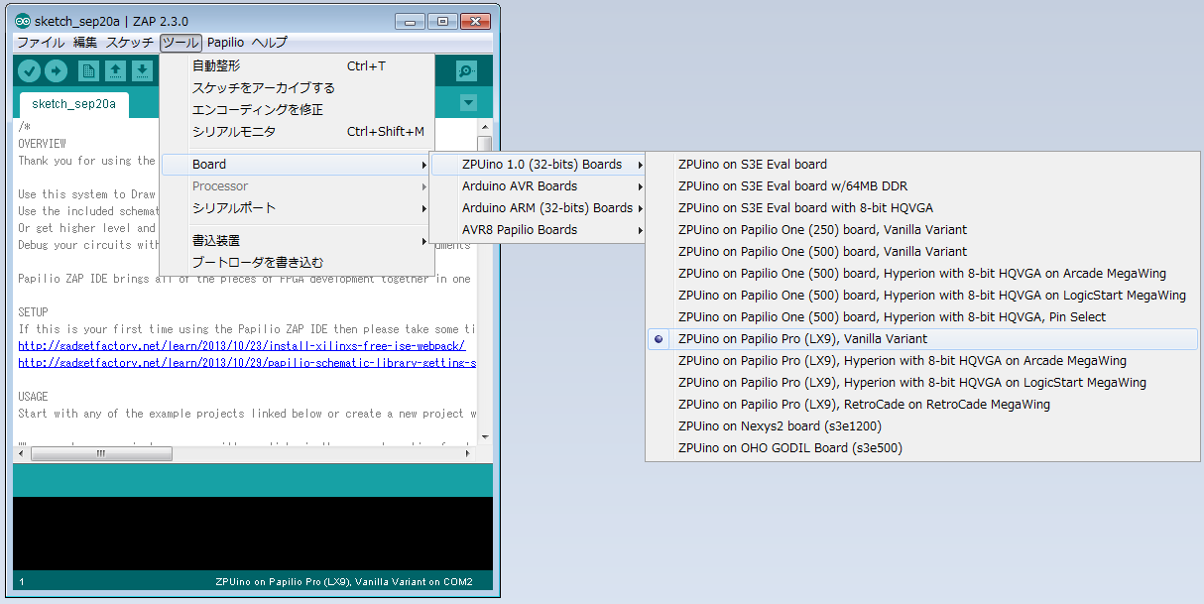
Task: Click the USAGE comment line in editor
Action: (33, 397)
